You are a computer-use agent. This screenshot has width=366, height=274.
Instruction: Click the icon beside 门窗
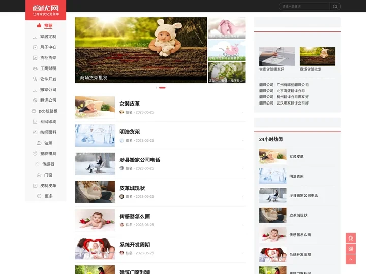[x=39, y=175]
